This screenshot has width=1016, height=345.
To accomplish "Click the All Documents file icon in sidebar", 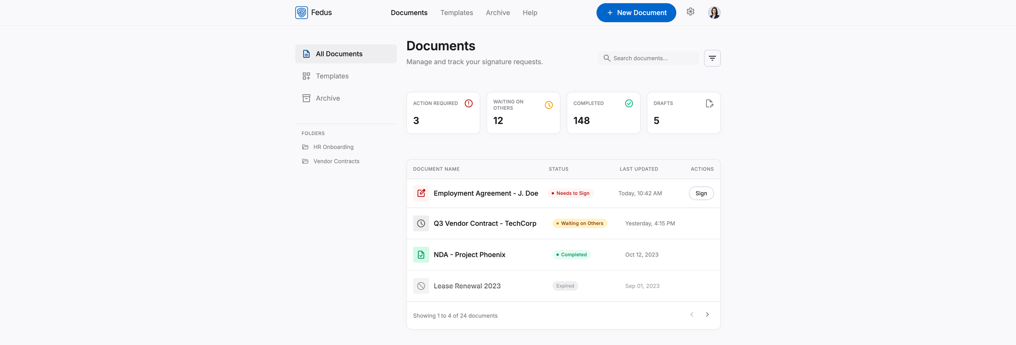I will pyautogui.click(x=306, y=54).
